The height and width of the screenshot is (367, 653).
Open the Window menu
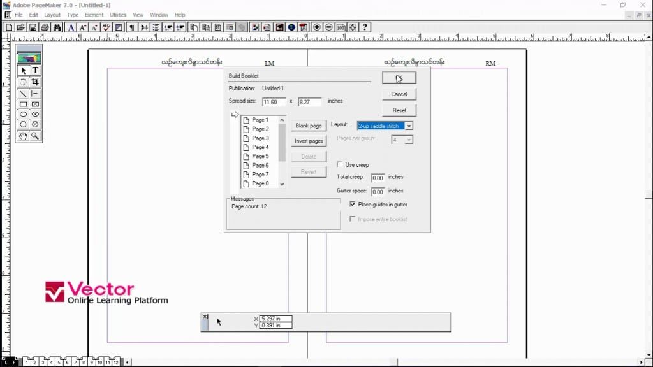click(x=159, y=15)
